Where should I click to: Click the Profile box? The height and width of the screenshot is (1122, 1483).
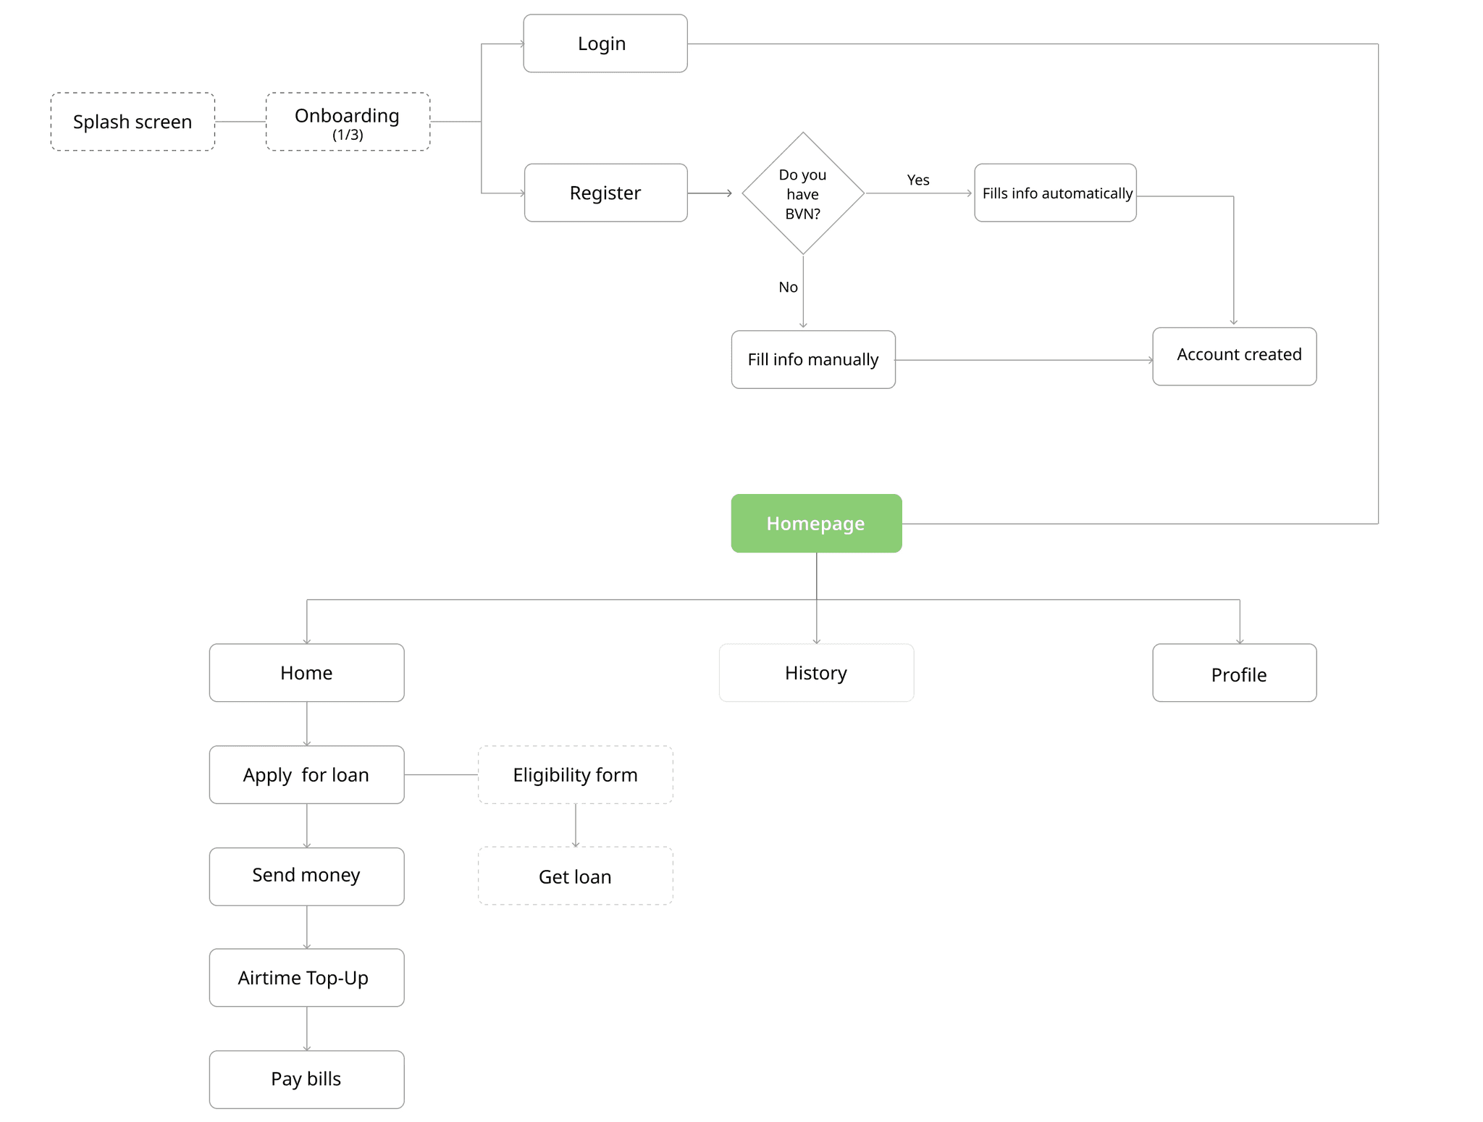click(x=1235, y=673)
